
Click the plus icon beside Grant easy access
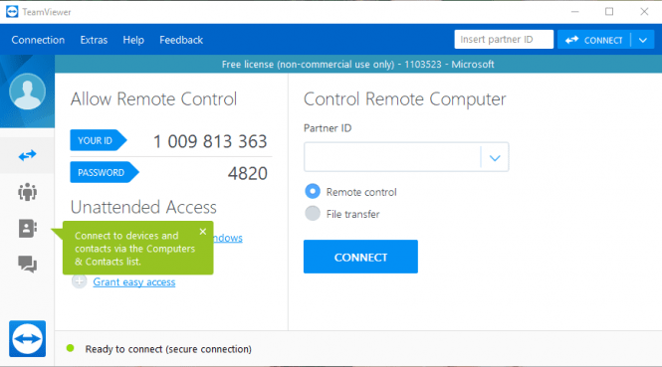(79, 281)
